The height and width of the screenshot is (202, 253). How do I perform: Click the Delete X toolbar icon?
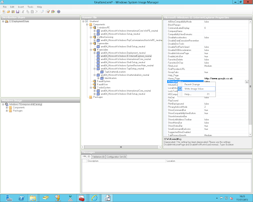click(x=37, y=11)
